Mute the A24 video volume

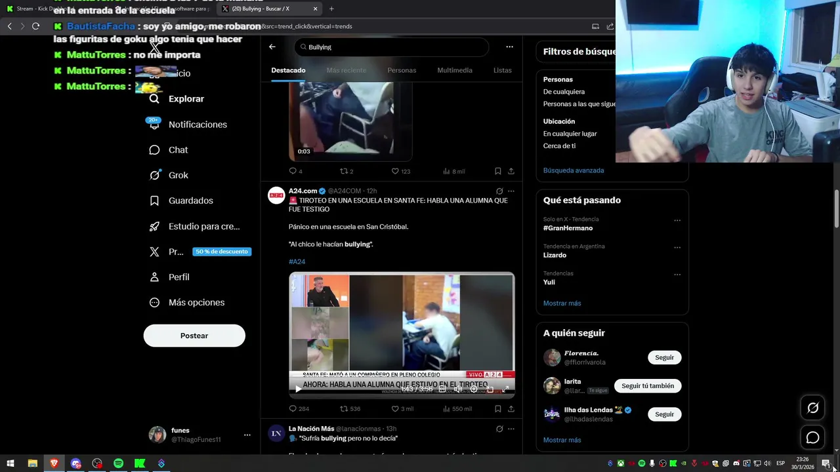point(458,389)
